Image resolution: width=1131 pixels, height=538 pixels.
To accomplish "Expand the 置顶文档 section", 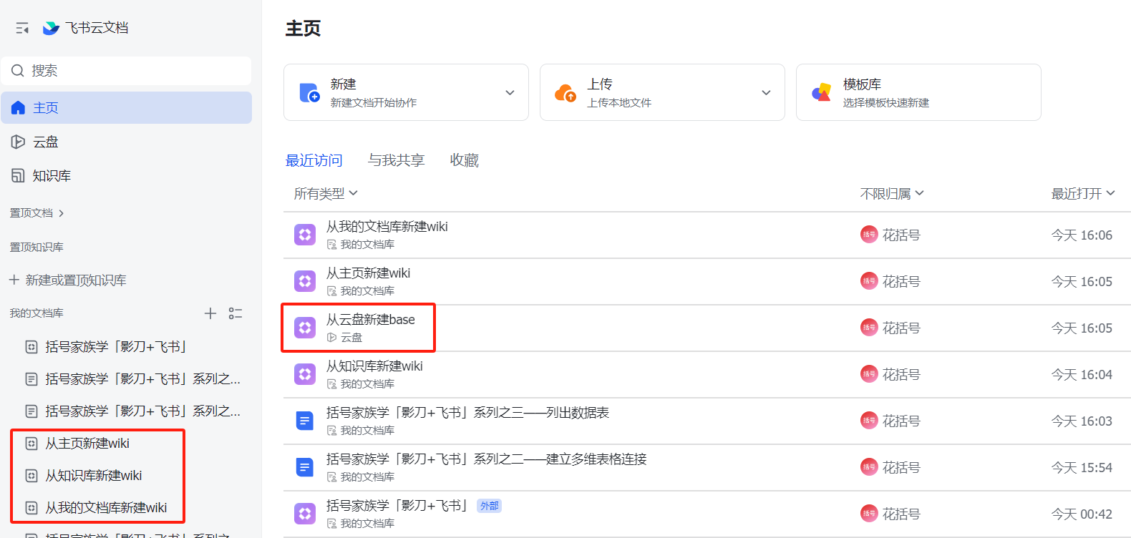I will point(37,213).
